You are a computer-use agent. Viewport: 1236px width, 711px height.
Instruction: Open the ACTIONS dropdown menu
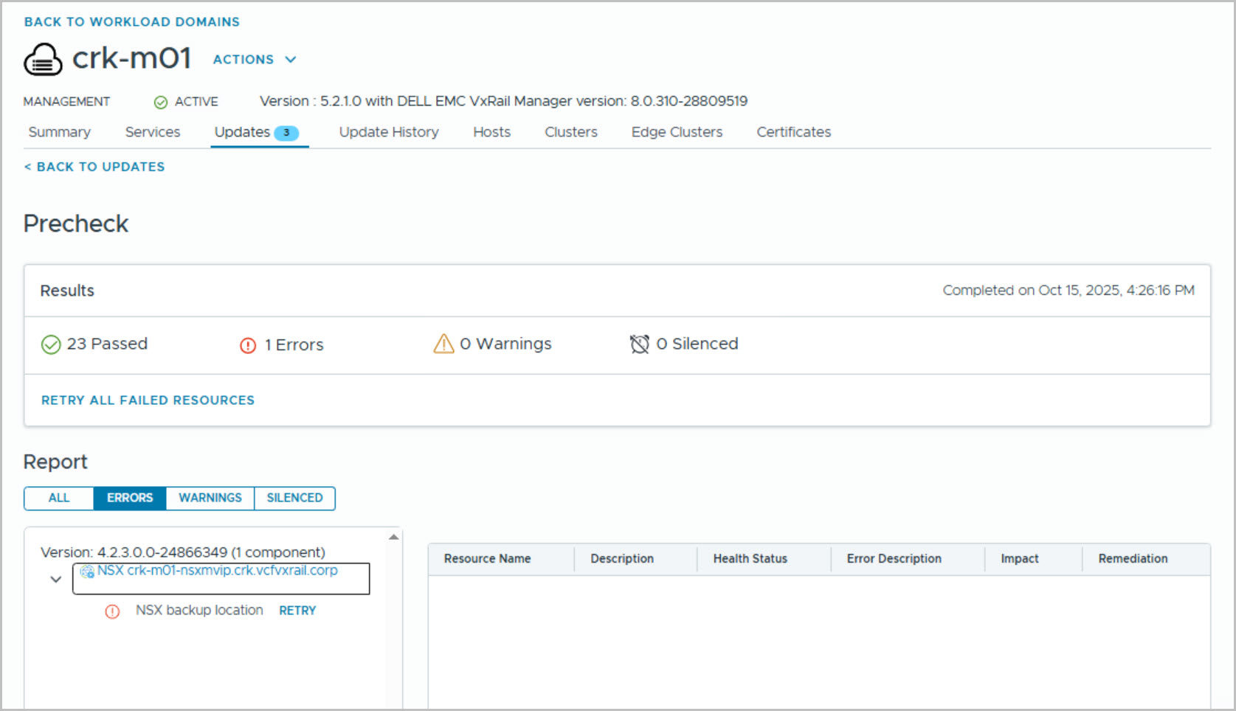[x=254, y=60]
